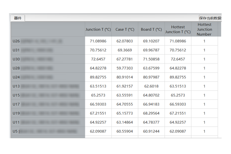Click Board T cell 64.78377

coord(151,122)
